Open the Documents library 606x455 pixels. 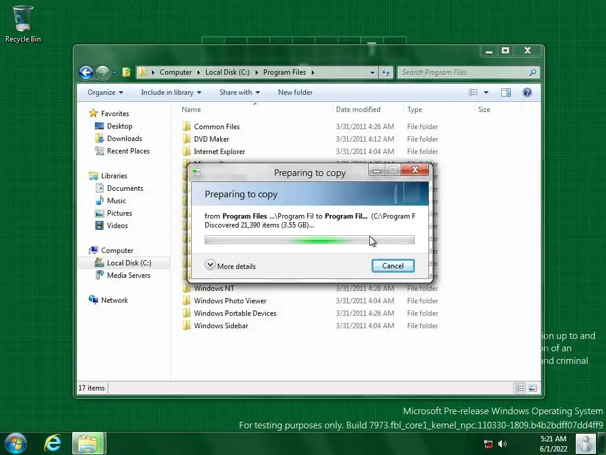pos(125,188)
